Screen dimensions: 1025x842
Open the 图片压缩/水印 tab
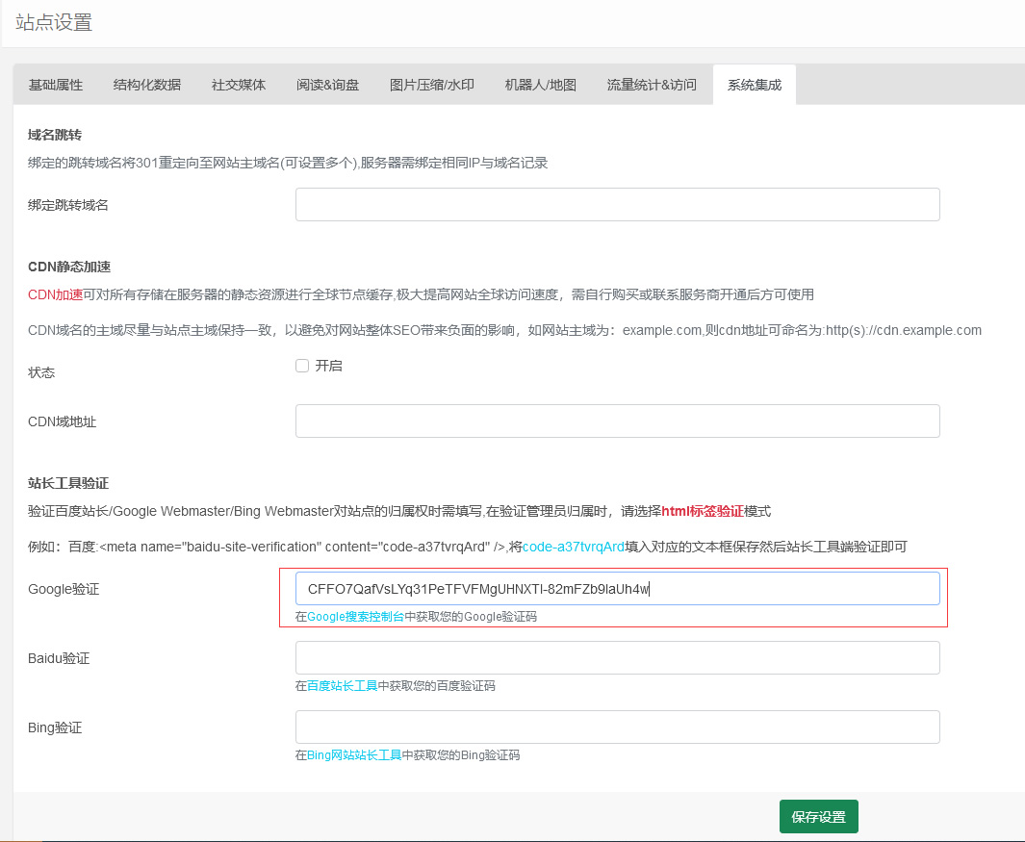[432, 85]
